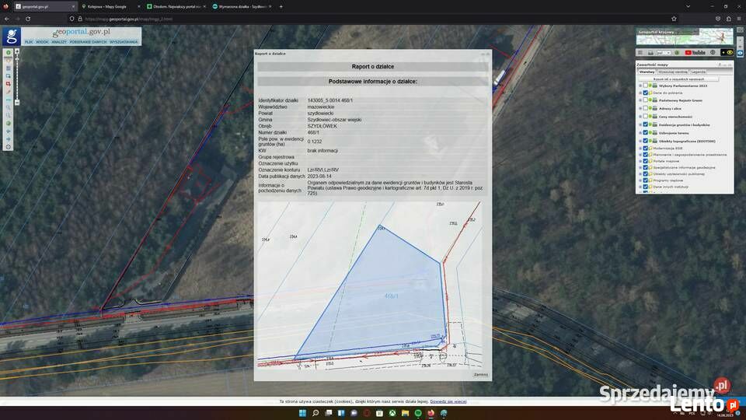Image resolution: width=746 pixels, height=420 pixels.
Task: Switch to the Legenda tab
Action: [x=699, y=72]
